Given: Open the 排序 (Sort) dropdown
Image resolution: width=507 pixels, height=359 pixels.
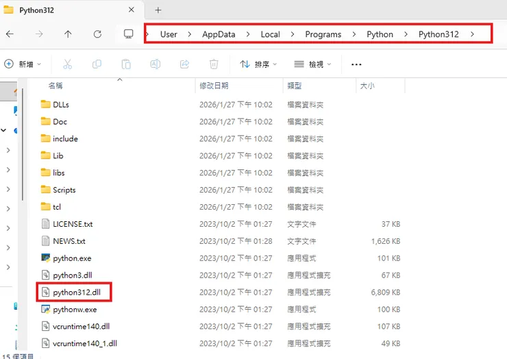Looking at the screenshot, I should [x=258, y=64].
